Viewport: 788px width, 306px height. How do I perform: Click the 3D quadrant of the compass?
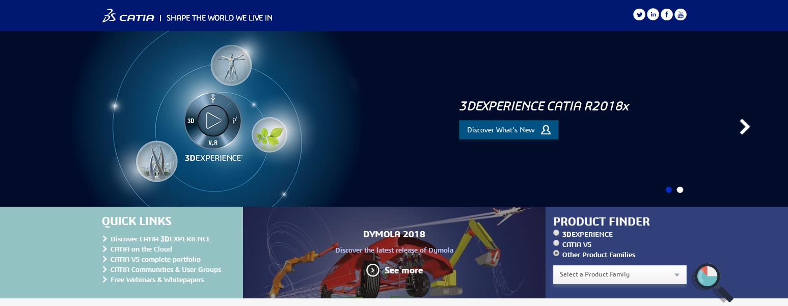click(x=191, y=121)
